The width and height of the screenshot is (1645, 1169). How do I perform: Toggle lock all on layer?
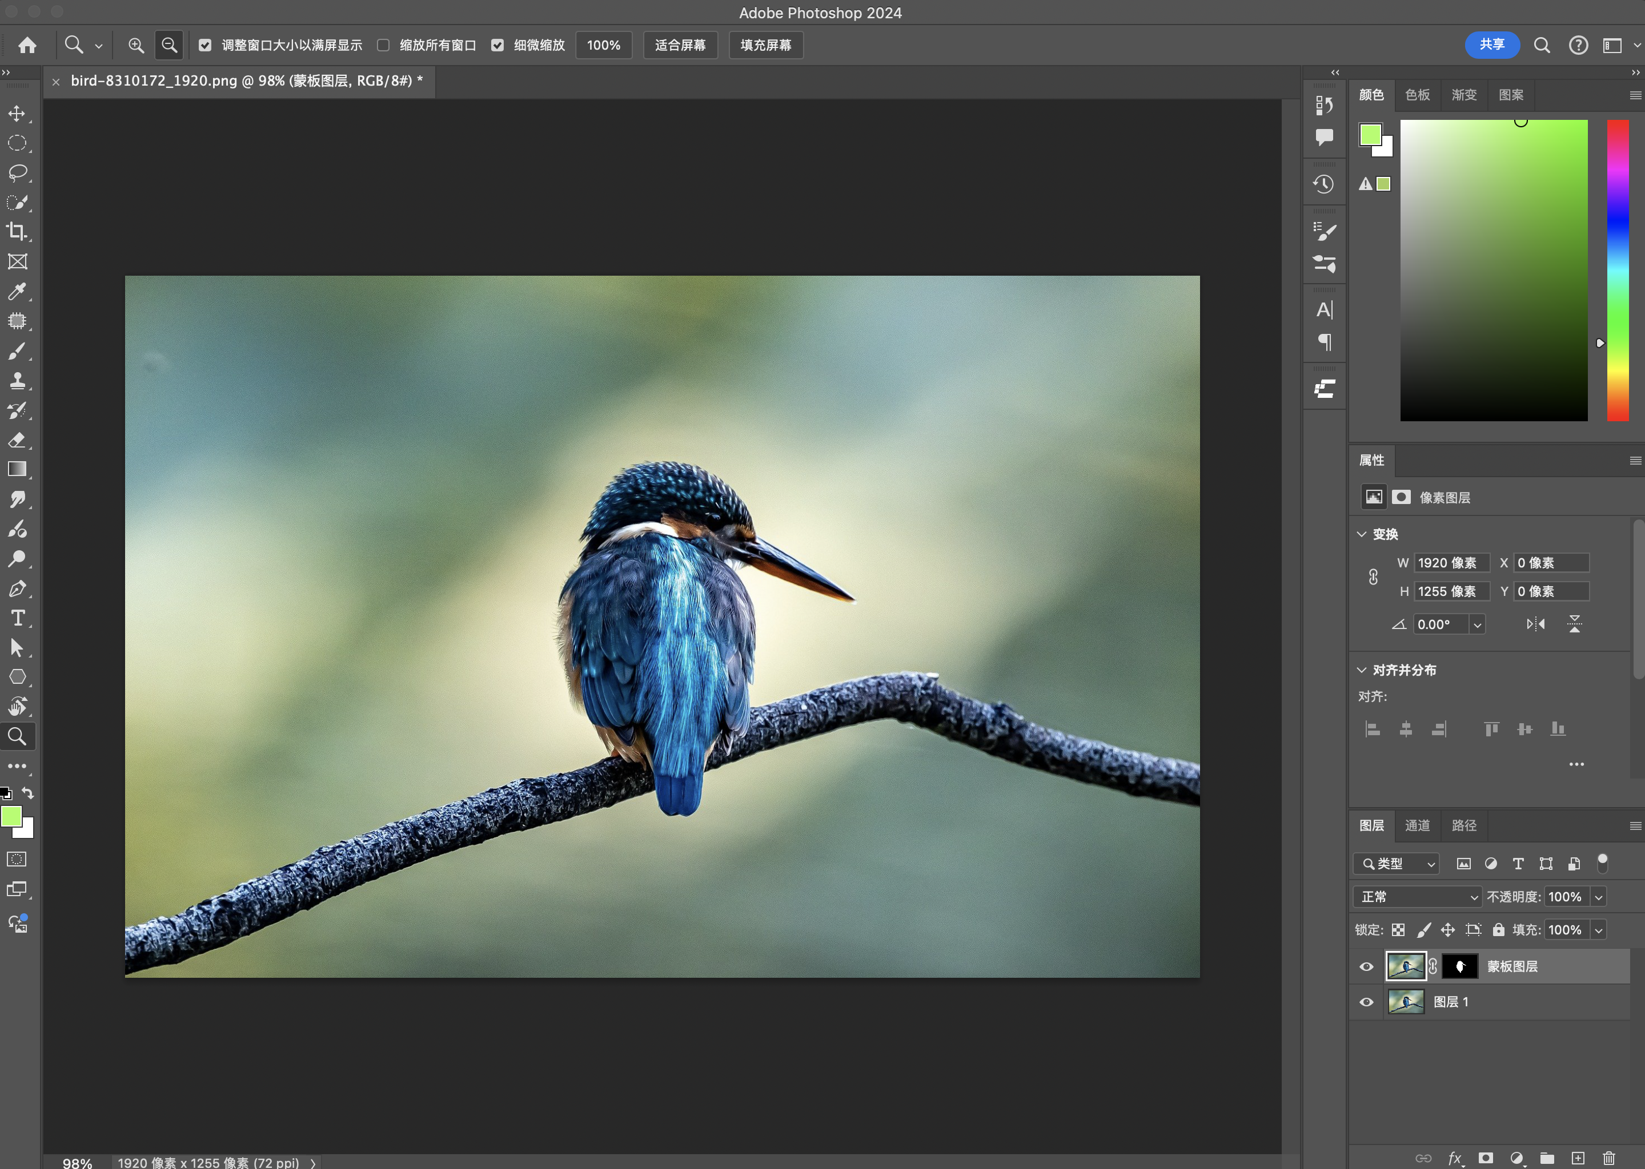(x=1499, y=930)
